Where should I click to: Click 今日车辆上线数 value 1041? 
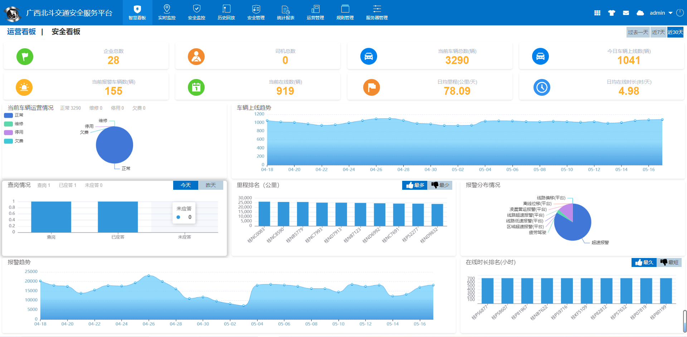(629, 60)
